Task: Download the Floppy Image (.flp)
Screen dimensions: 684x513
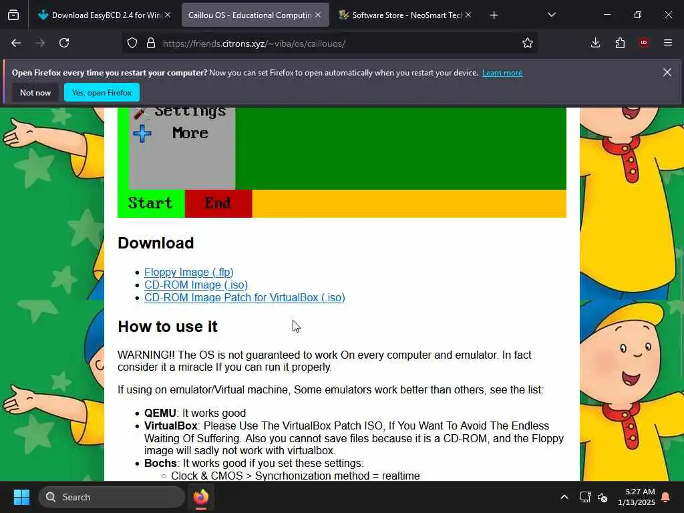Action: tap(189, 273)
